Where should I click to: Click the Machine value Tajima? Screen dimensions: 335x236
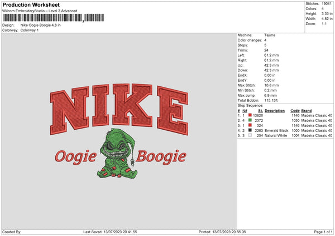click(270, 35)
